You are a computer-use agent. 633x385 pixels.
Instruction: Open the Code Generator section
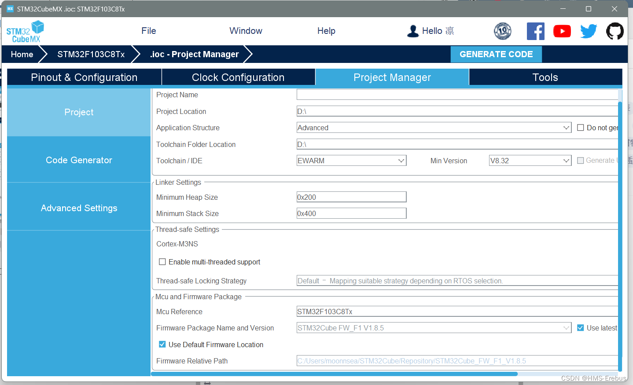click(79, 160)
